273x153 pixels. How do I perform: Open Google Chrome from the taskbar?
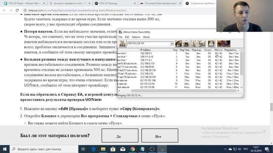[x=133, y=149]
